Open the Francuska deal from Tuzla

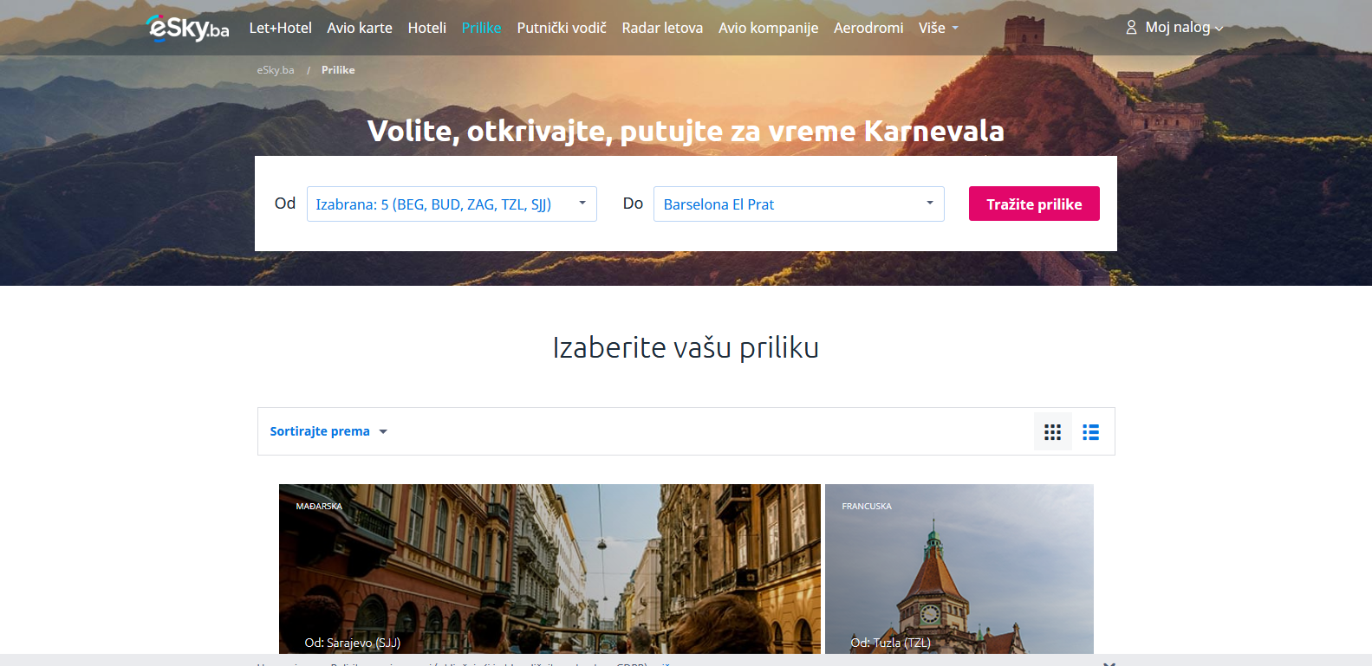point(959,569)
